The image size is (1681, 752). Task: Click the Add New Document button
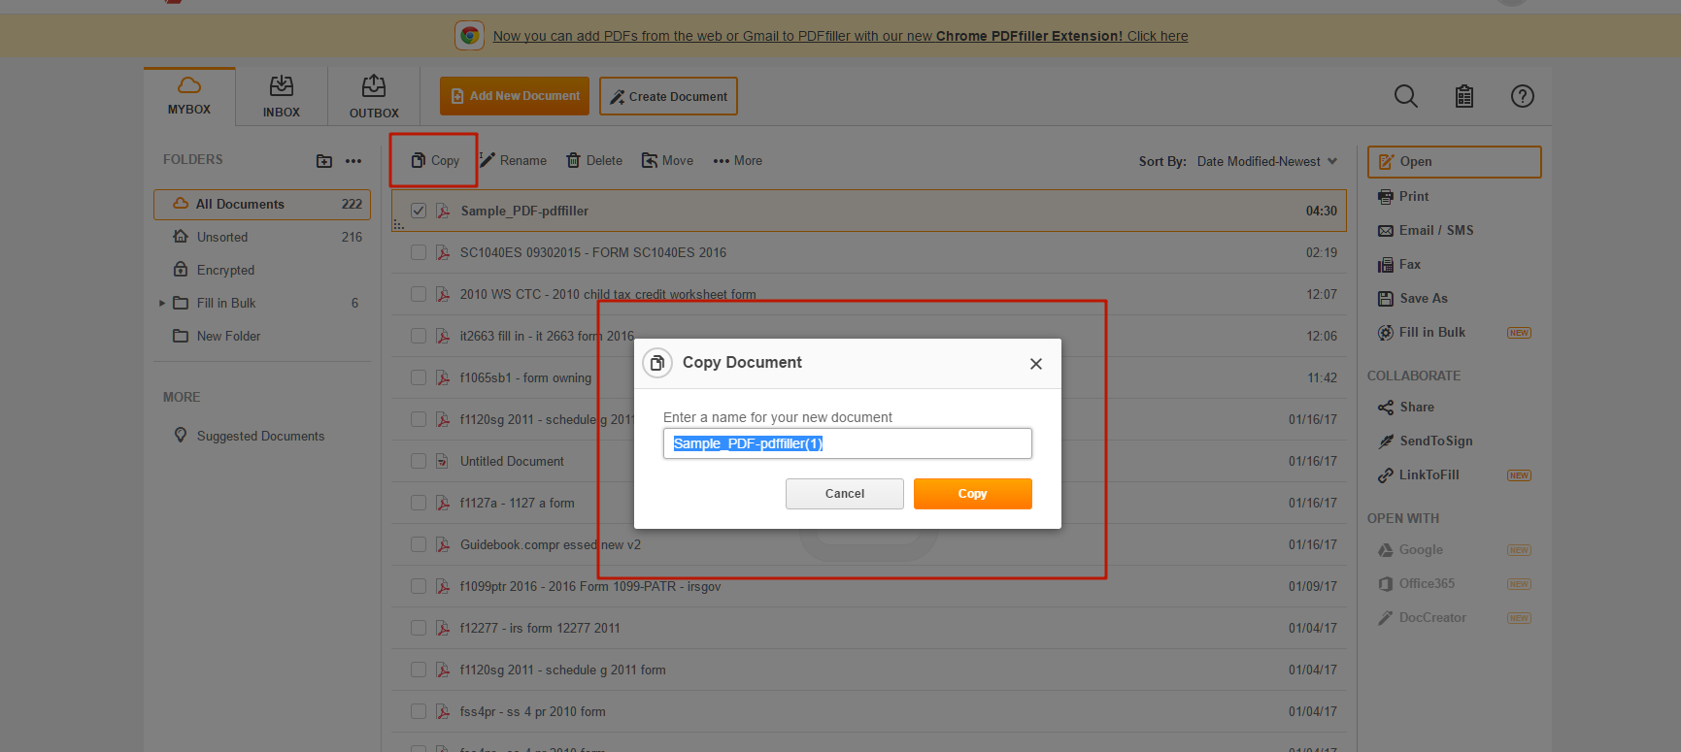[515, 96]
